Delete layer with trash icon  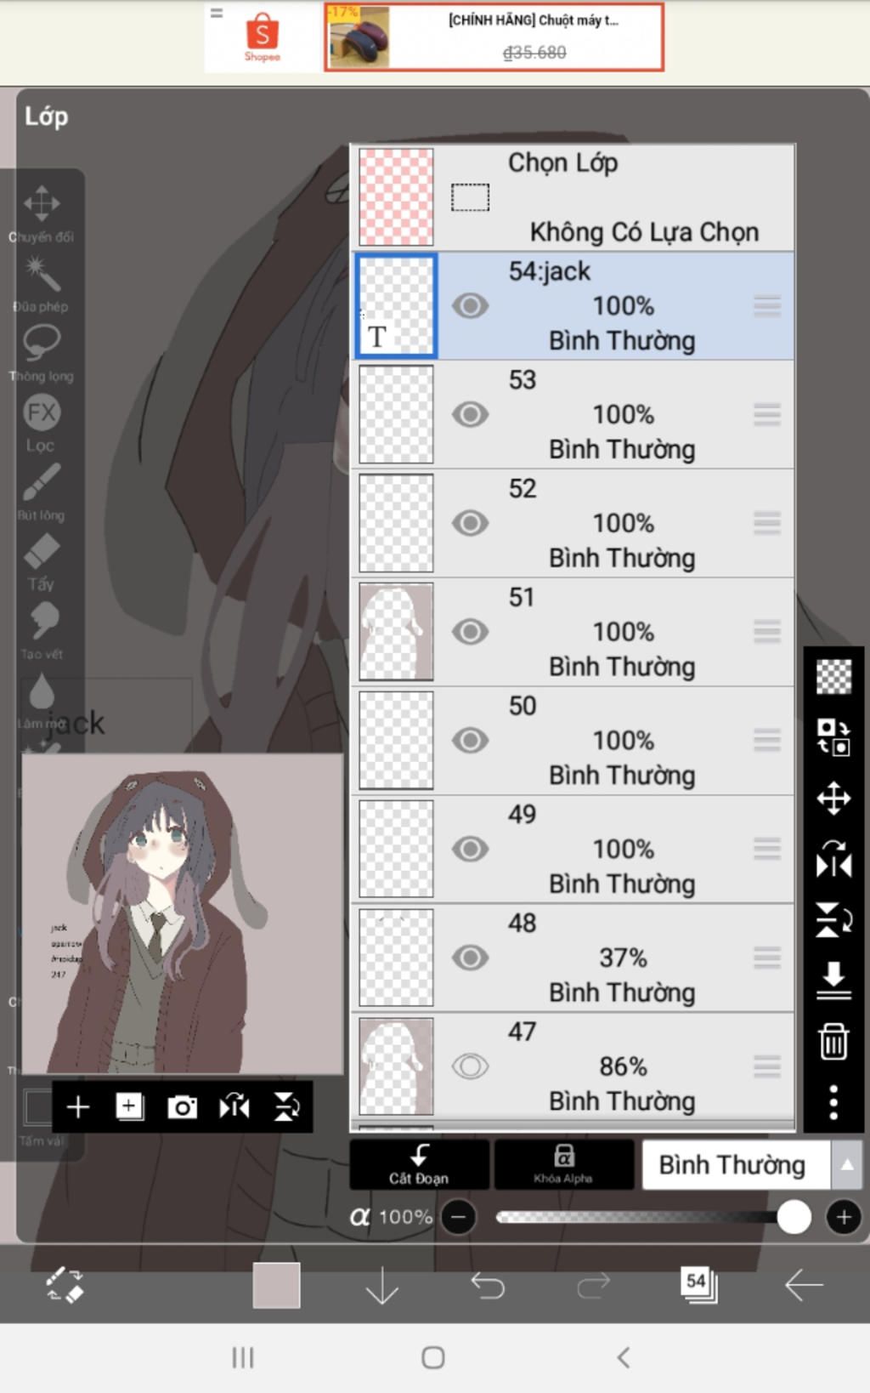pos(833,1041)
